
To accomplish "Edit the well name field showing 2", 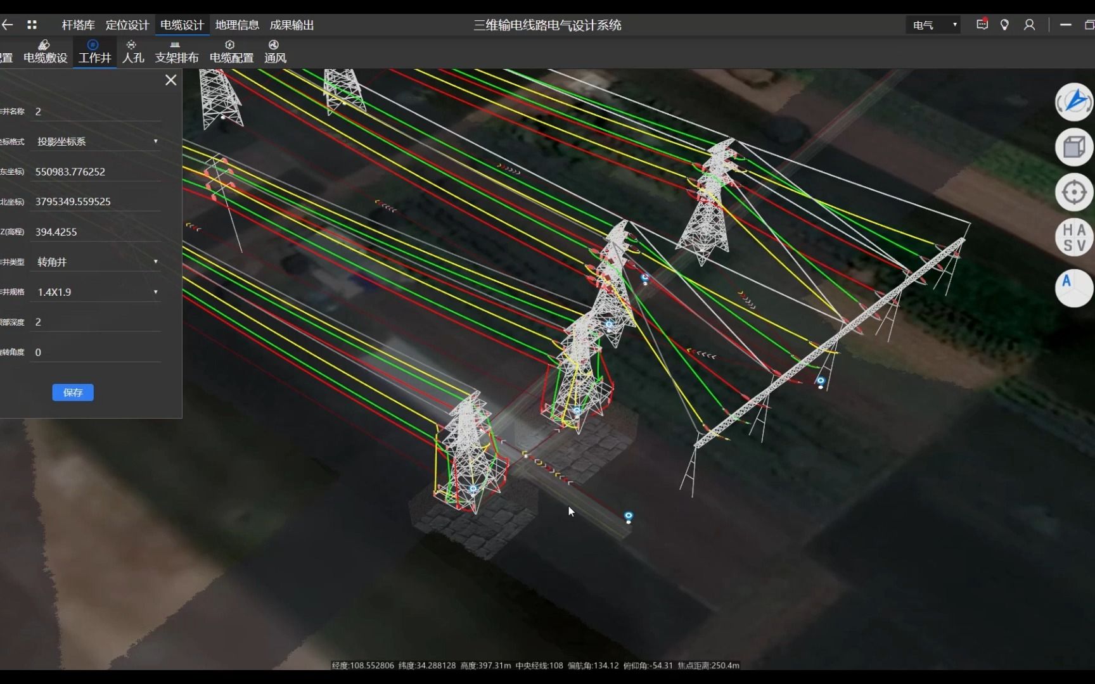I will (96, 111).
